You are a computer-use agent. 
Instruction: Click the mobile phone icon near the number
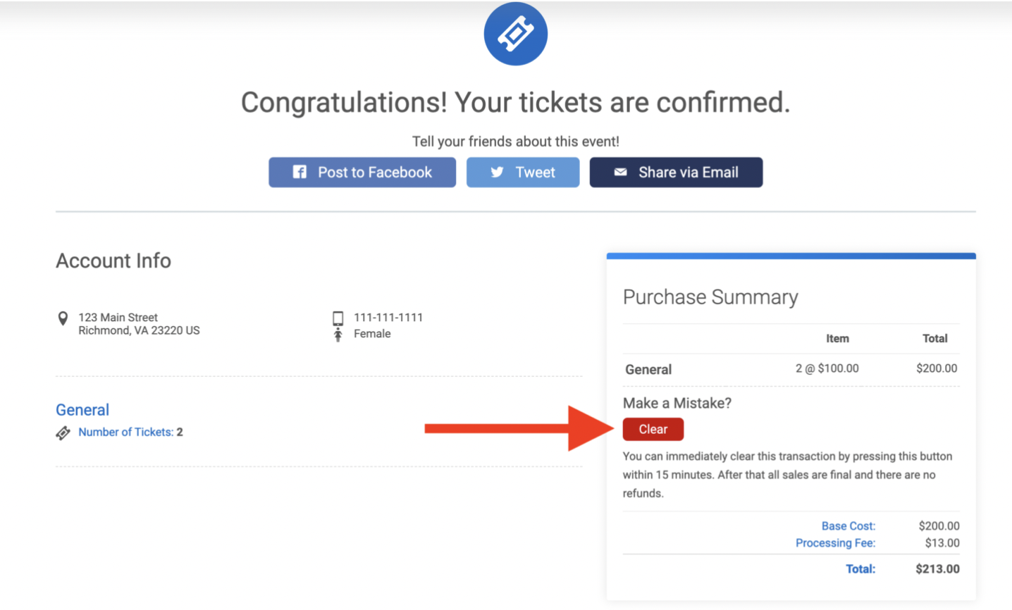338,318
